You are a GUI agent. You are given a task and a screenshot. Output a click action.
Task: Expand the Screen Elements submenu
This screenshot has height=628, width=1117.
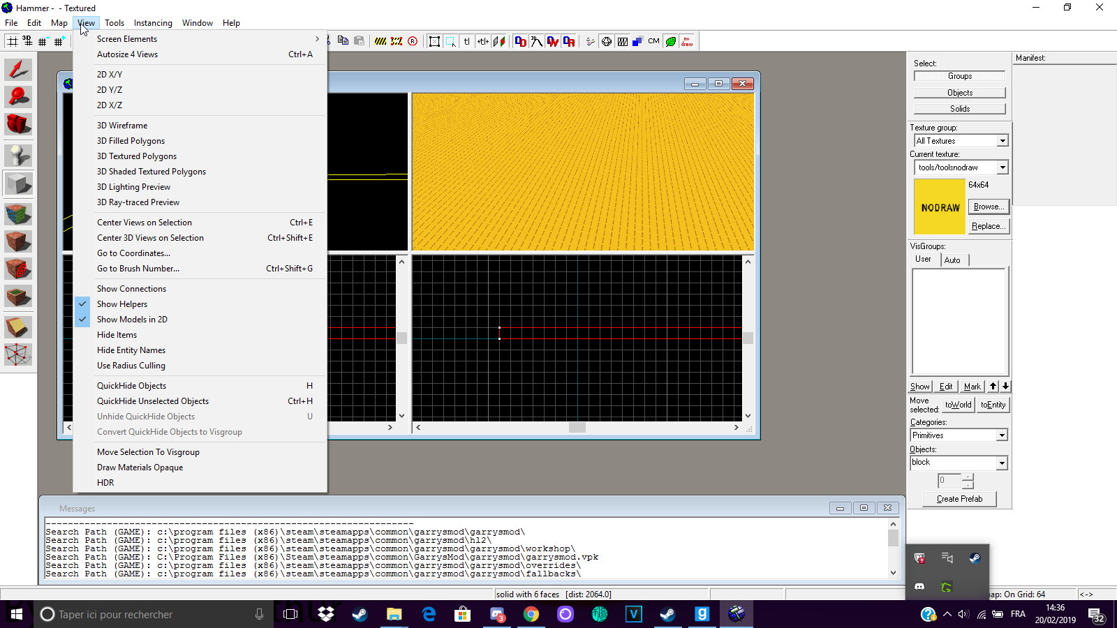(200, 39)
